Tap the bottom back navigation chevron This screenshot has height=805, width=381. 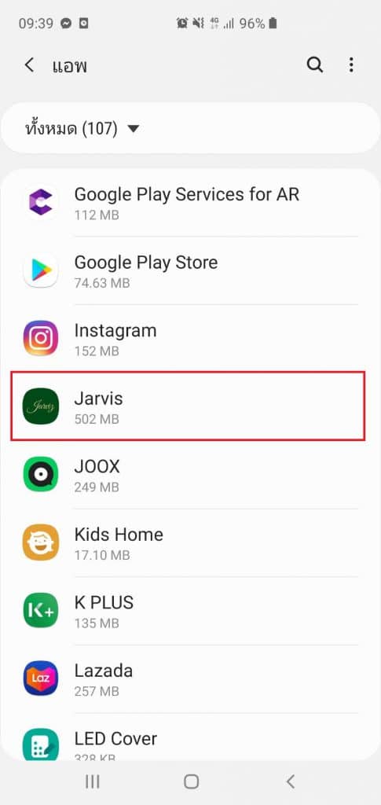[x=290, y=781]
